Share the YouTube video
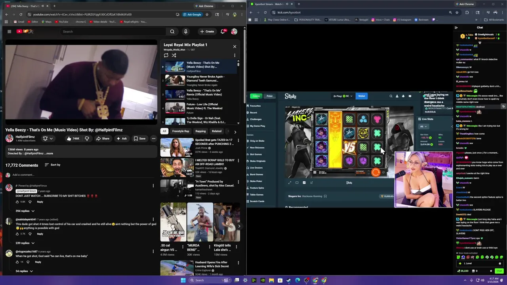The image size is (507, 285). pos(103,139)
